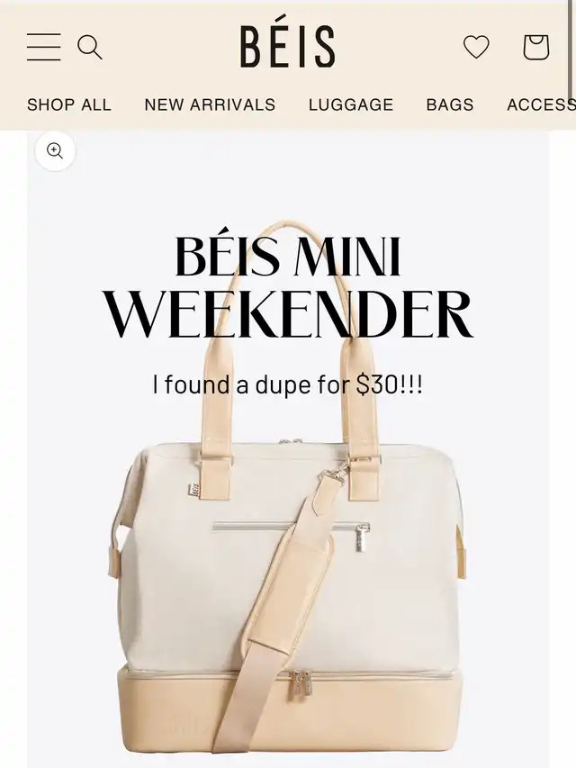Click the 'I found a dupe for $30!!!' caption
This screenshot has height=768, width=576.
pyautogui.click(x=287, y=384)
